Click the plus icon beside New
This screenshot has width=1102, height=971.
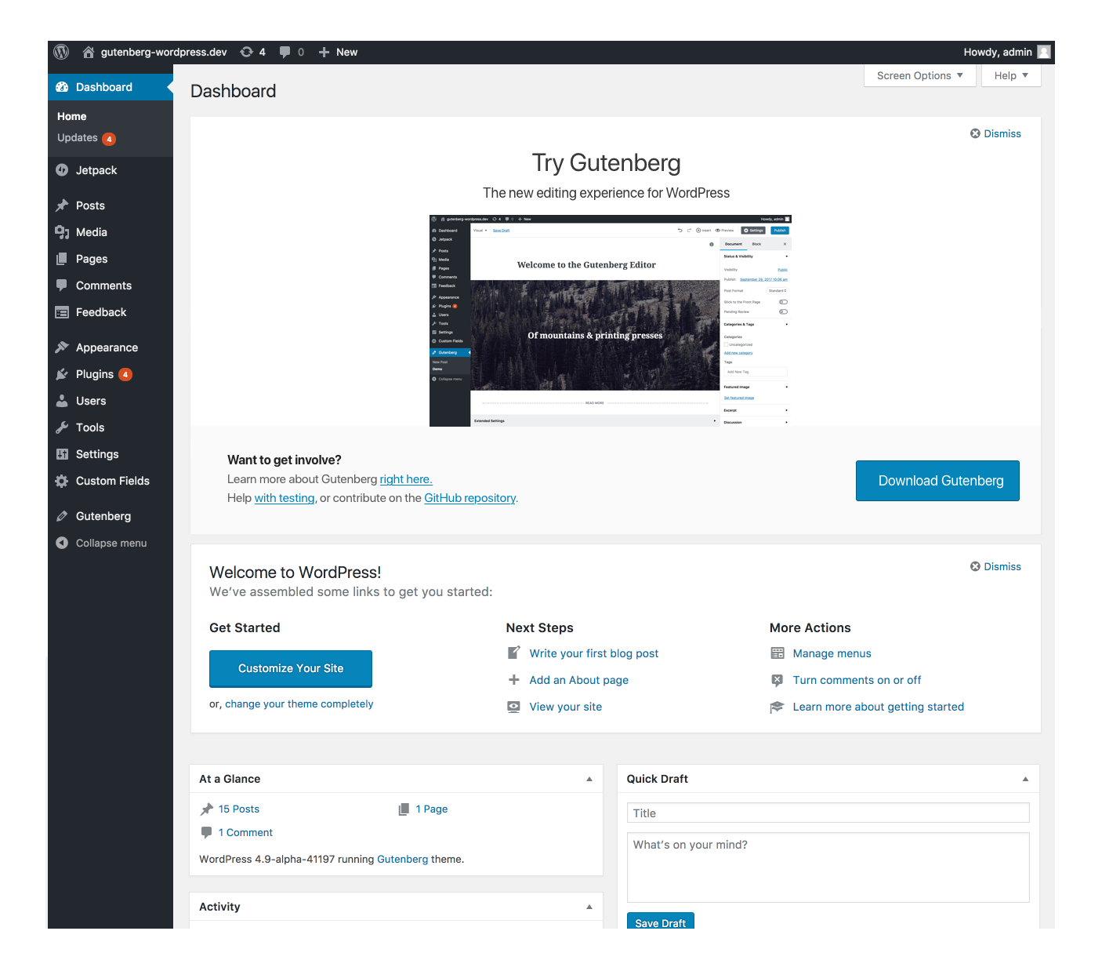(324, 52)
